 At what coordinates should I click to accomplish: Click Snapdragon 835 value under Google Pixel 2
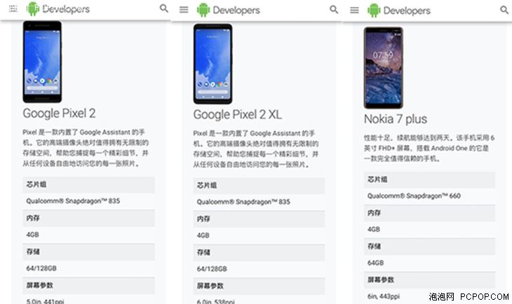(73, 201)
